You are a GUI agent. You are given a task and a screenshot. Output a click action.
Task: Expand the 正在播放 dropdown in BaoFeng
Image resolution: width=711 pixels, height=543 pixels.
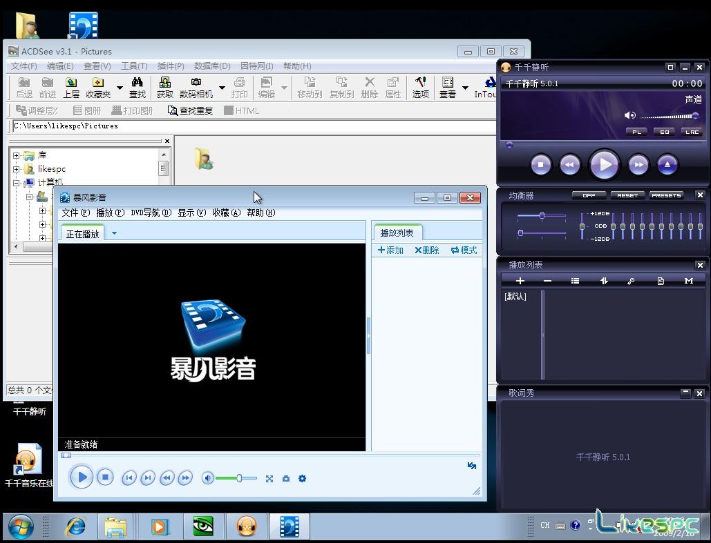[113, 233]
